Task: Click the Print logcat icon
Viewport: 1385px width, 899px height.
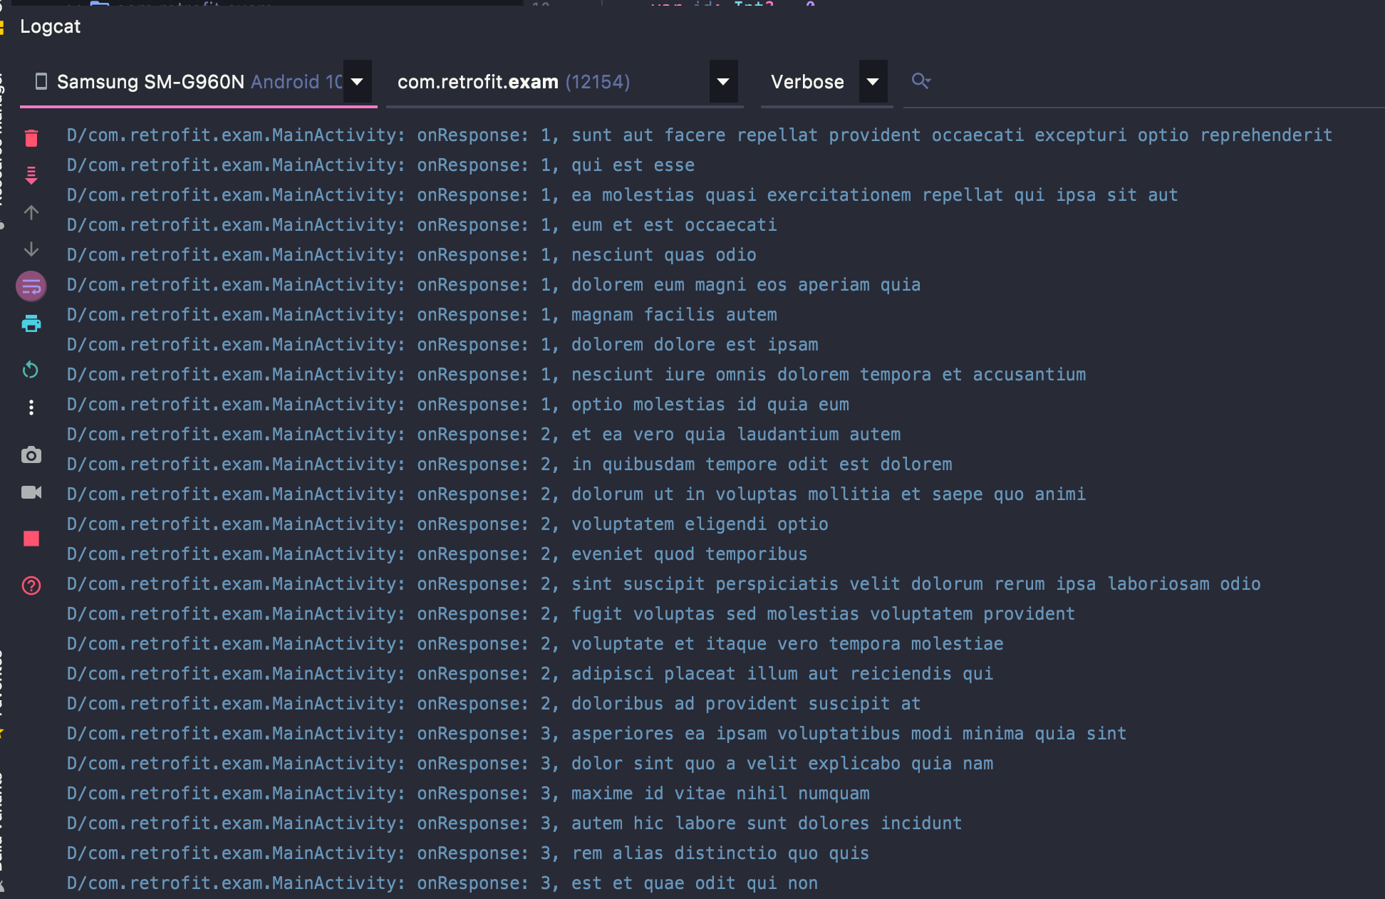Action: click(31, 324)
